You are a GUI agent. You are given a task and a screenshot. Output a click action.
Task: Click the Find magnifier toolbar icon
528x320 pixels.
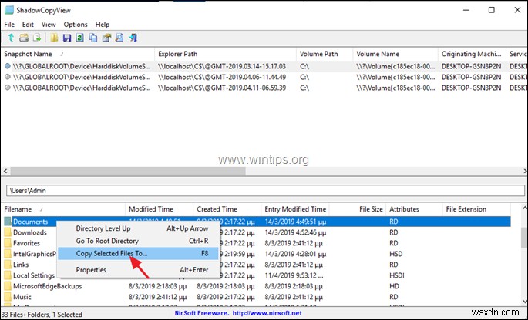coord(119,38)
